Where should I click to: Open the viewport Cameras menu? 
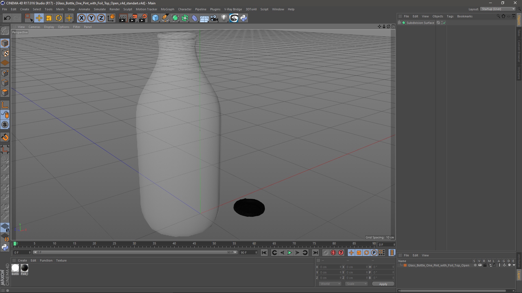(x=34, y=27)
